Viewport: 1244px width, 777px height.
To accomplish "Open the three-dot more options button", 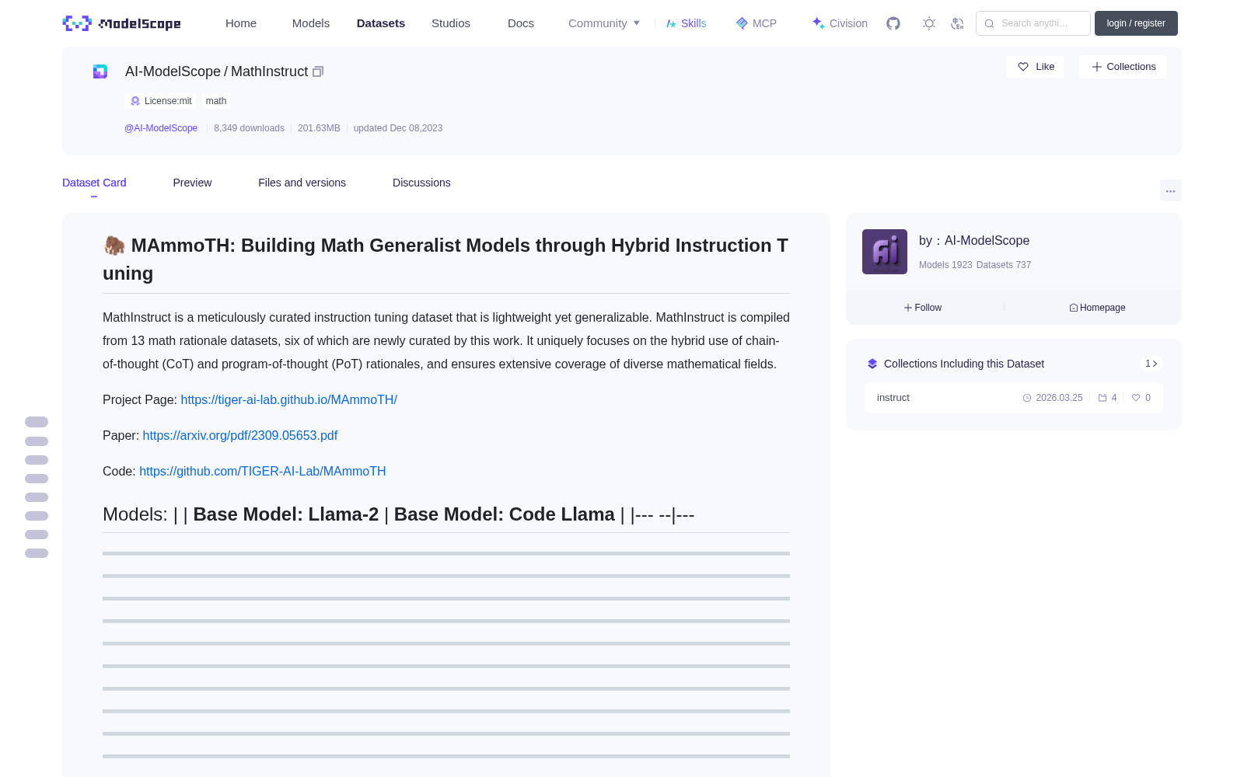I will [1170, 190].
